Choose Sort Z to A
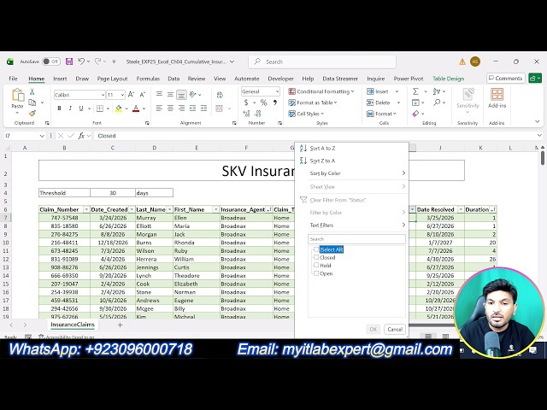The height and width of the screenshot is (410, 547). (x=351, y=161)
